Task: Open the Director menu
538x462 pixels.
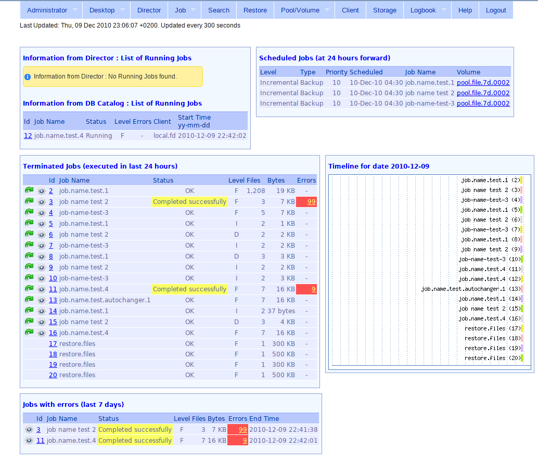Action: pos(149,10)
